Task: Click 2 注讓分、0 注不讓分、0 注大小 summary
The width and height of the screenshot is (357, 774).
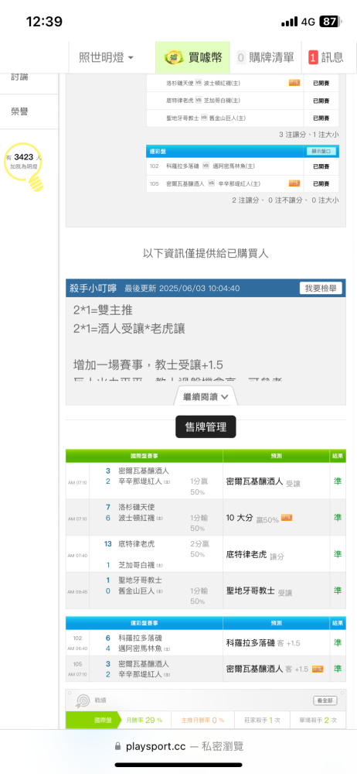Action: point(285,200)
